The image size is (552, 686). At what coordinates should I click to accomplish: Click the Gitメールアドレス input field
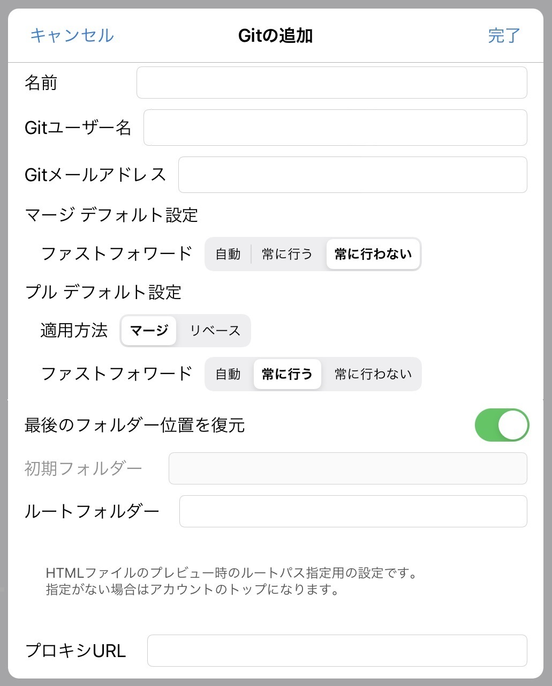pyautogui.click(x=352, y=174)
